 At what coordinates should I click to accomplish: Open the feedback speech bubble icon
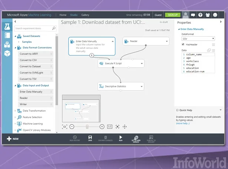(x=193, y=15)
